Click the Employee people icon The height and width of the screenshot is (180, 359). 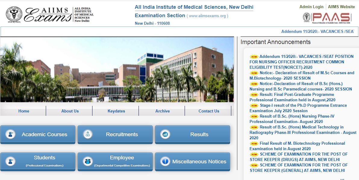(x=88, y=161)
